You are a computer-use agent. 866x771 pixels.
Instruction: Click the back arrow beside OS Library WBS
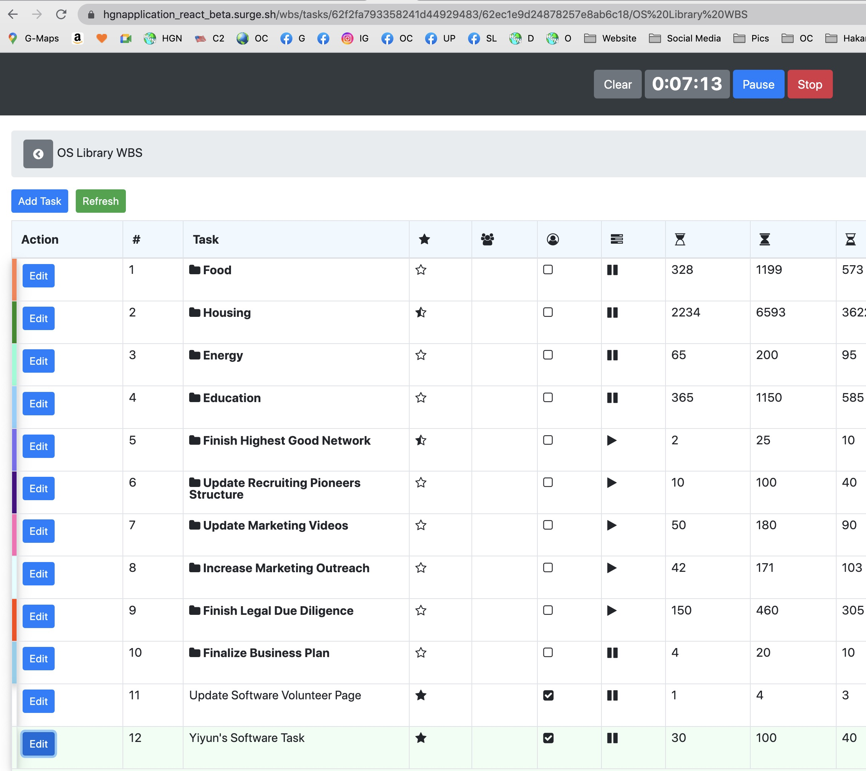pyautogui.click(x=38, y=154)
